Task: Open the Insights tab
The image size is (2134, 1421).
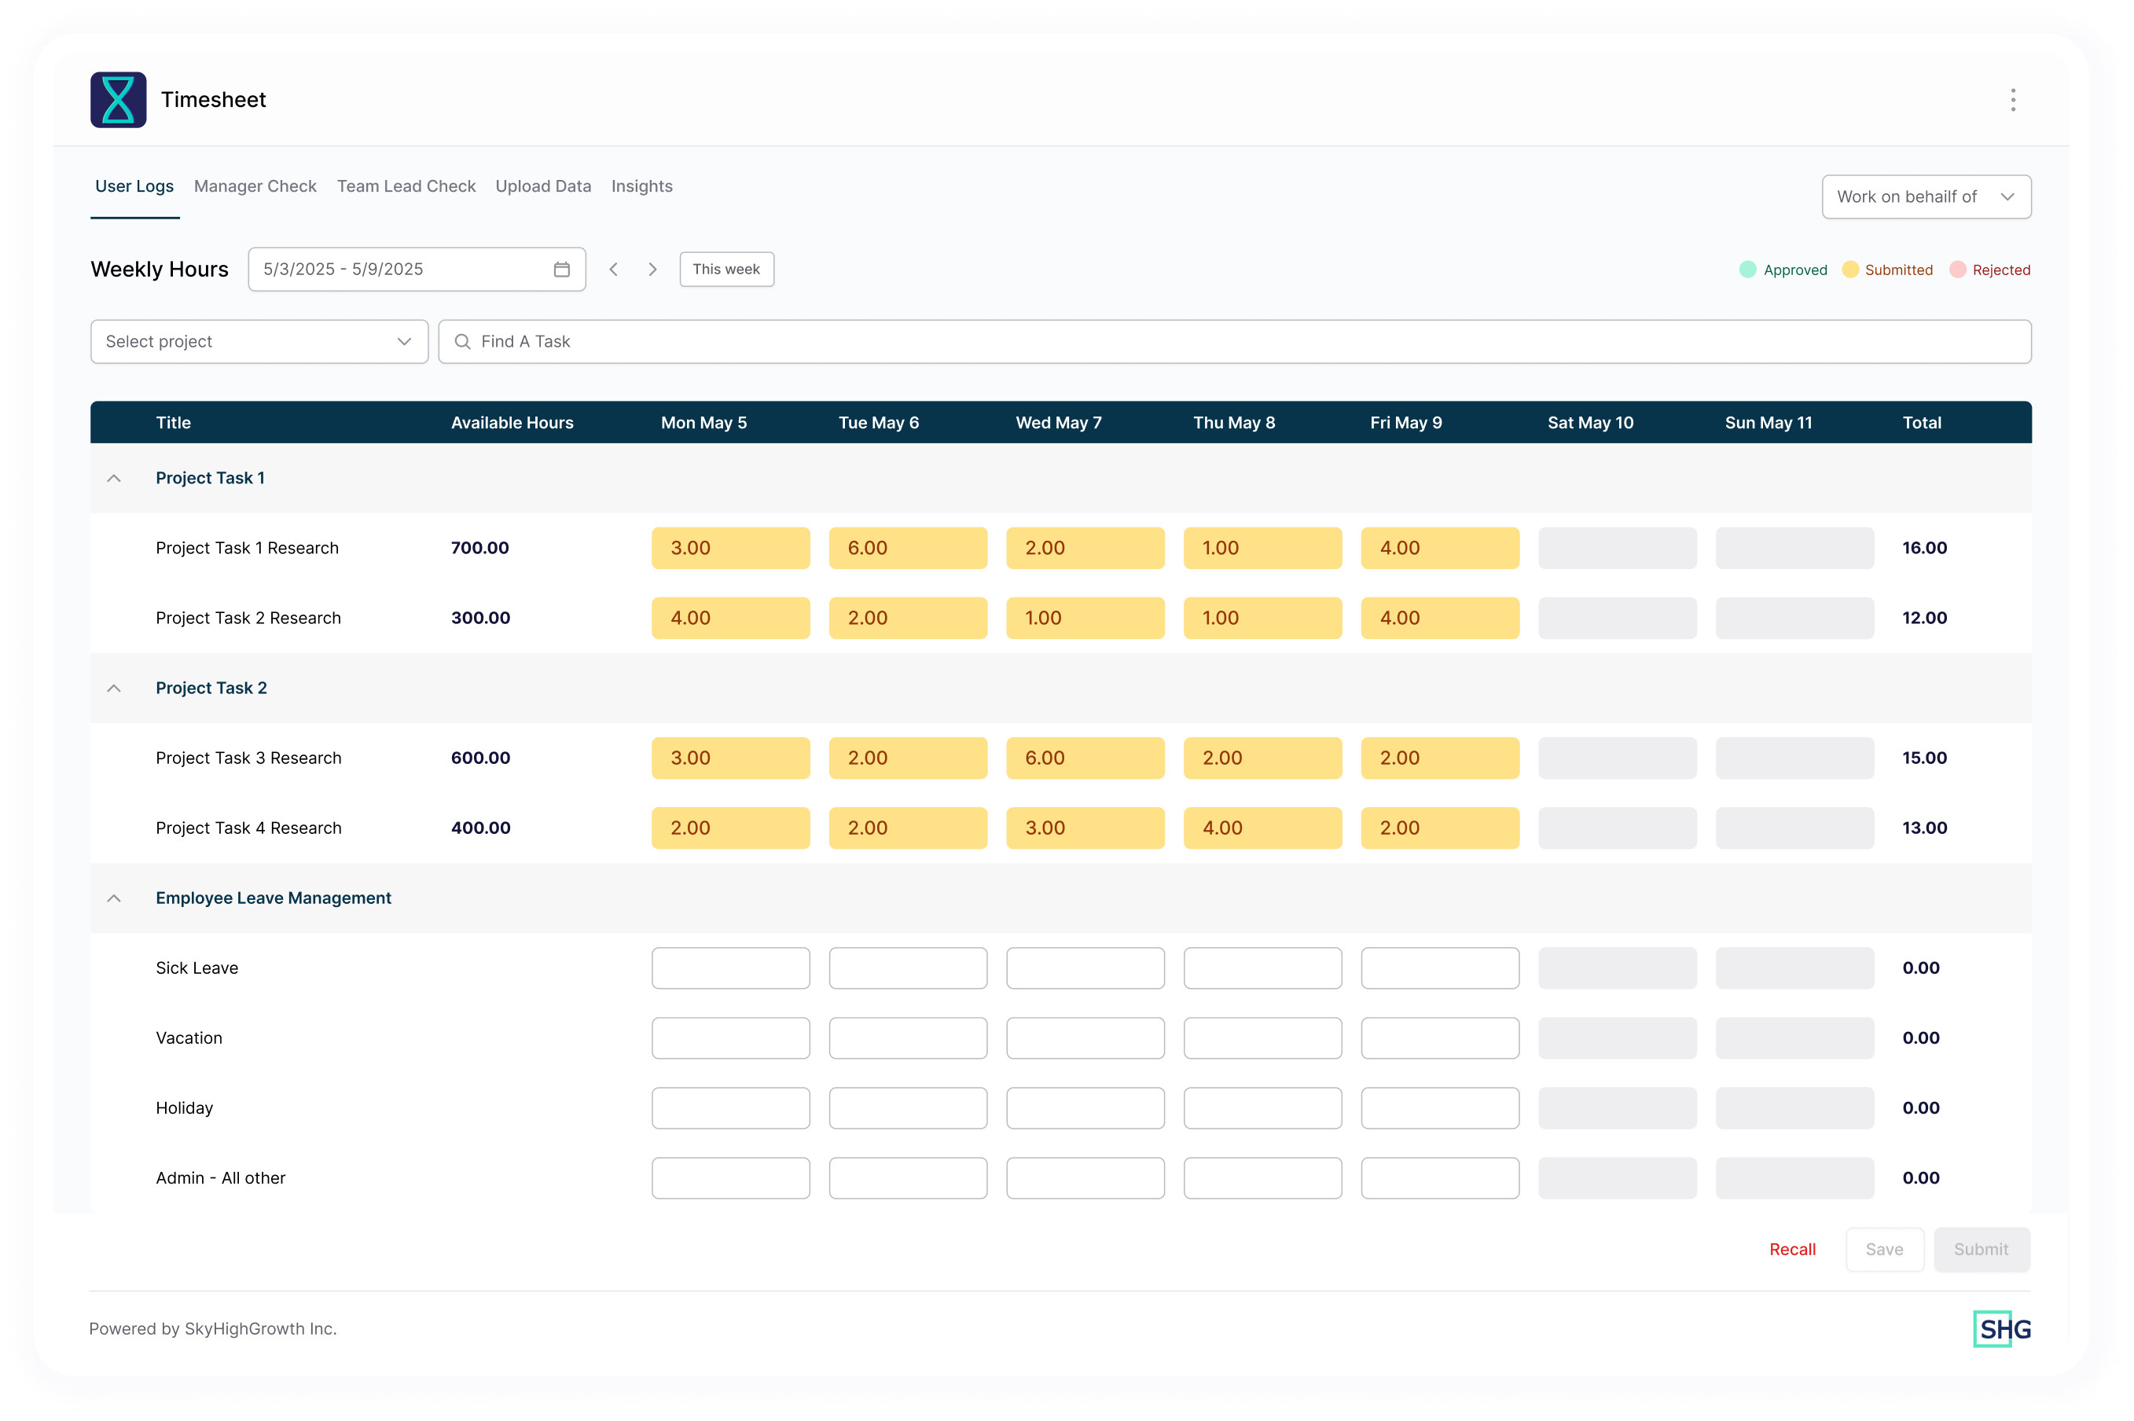Action: (641, 185)
